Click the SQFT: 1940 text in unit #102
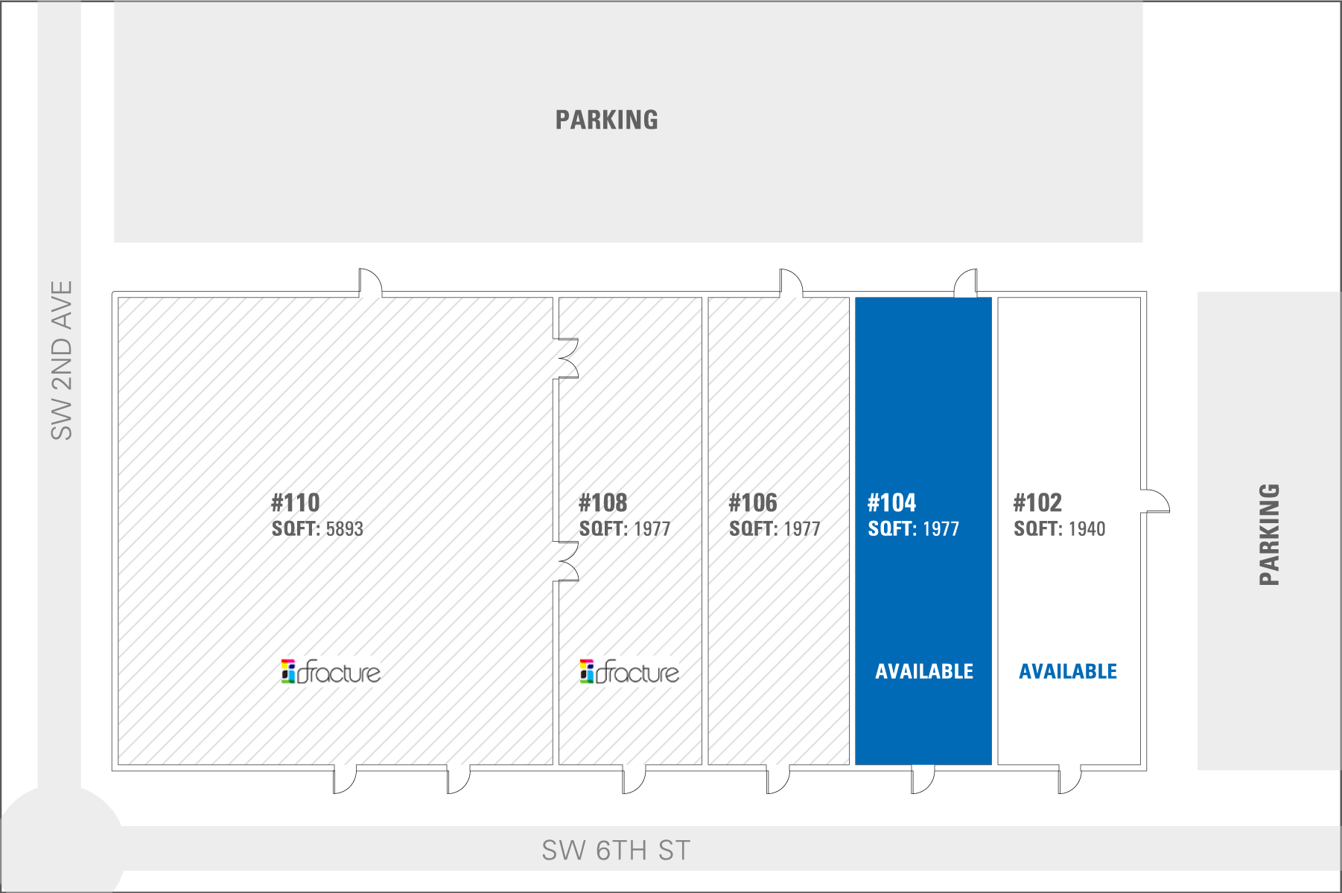The image size is (1342, 893). coord(1059,529)
